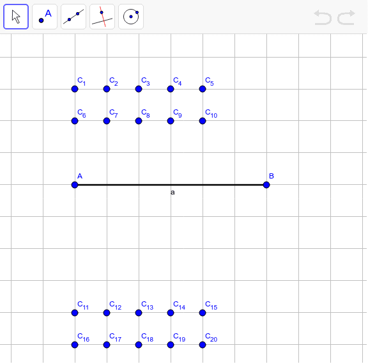Select point C8
Viewport: 368px width, 364px height.
pos(139,121)
